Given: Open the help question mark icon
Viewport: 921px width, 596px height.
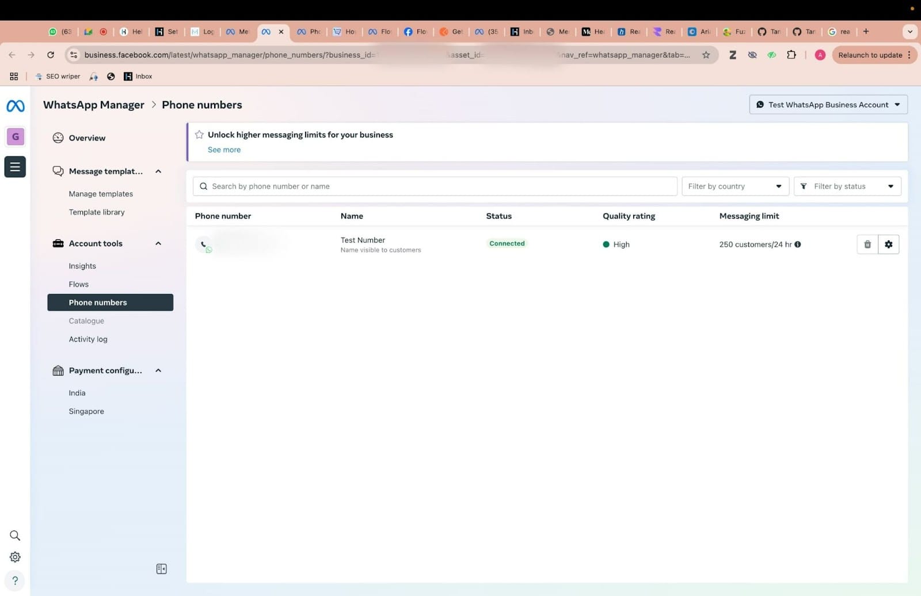Looking at the screenshot, I should click(x=15, y=580).
